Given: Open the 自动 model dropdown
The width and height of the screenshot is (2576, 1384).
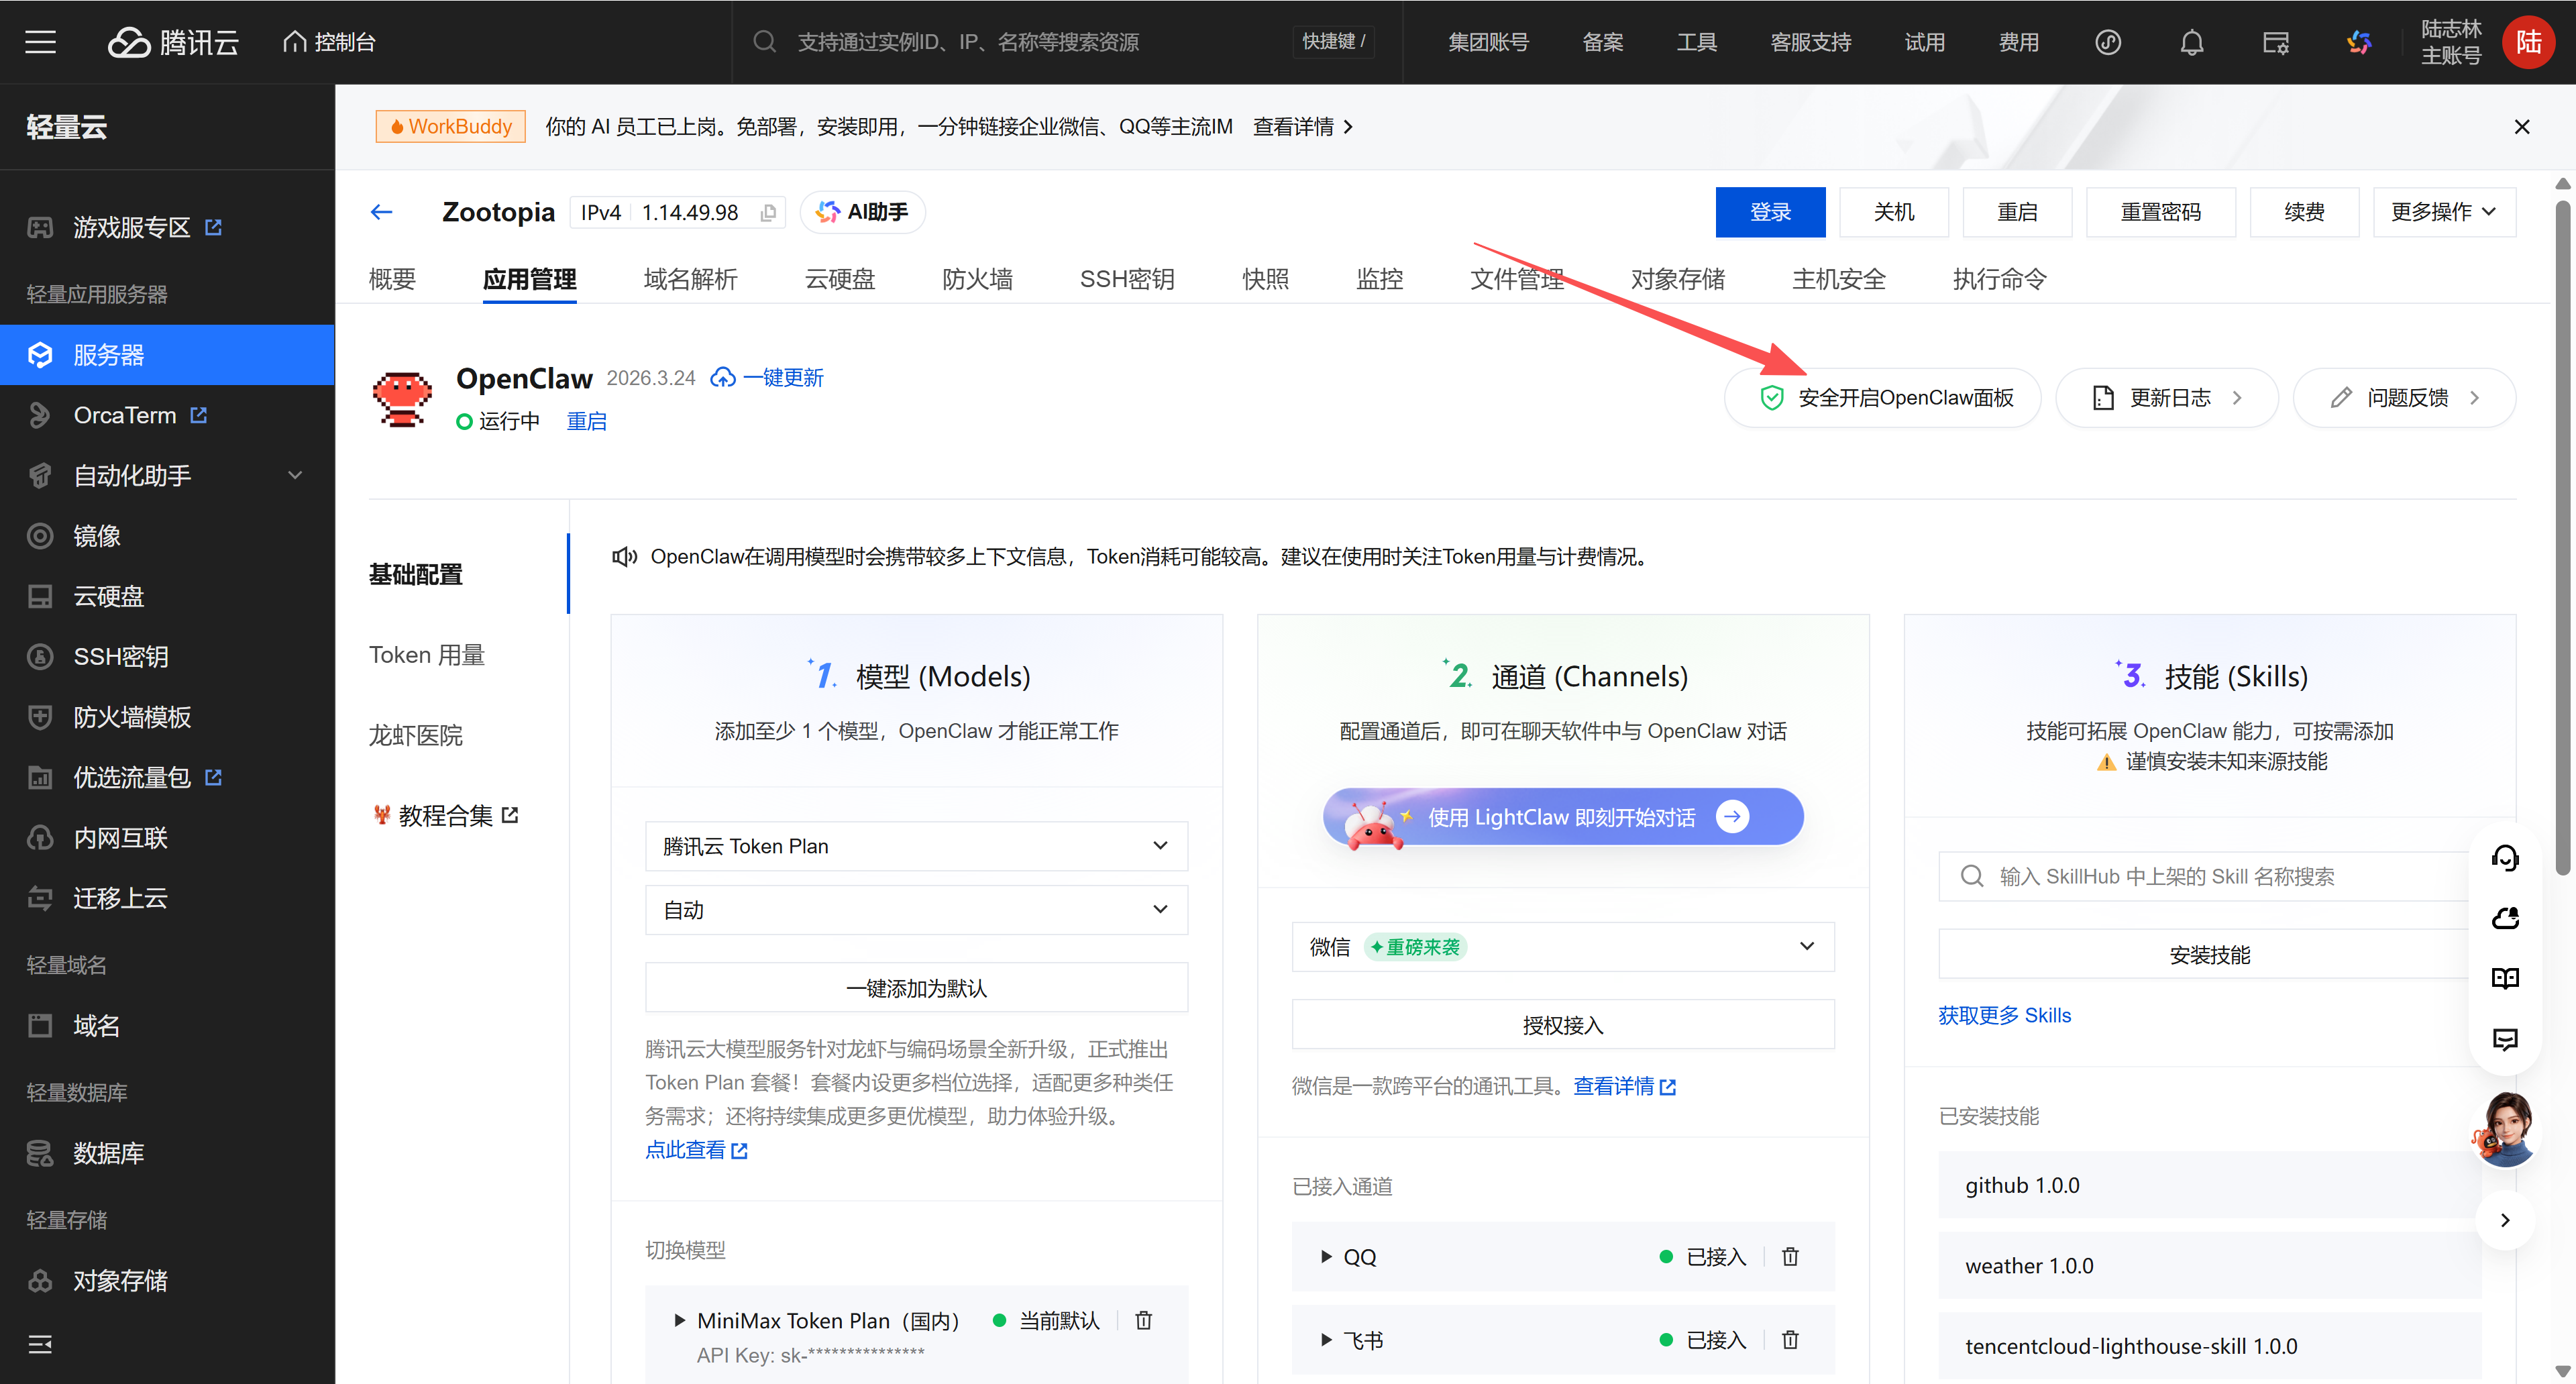Looking at the screenshot, I should tap(916, 910).
